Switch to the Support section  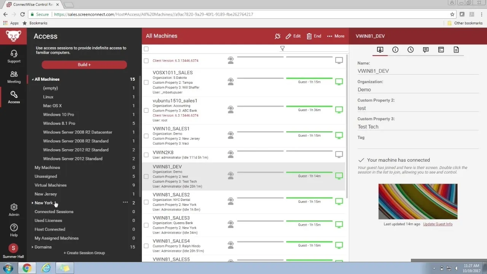pos(14,56)
